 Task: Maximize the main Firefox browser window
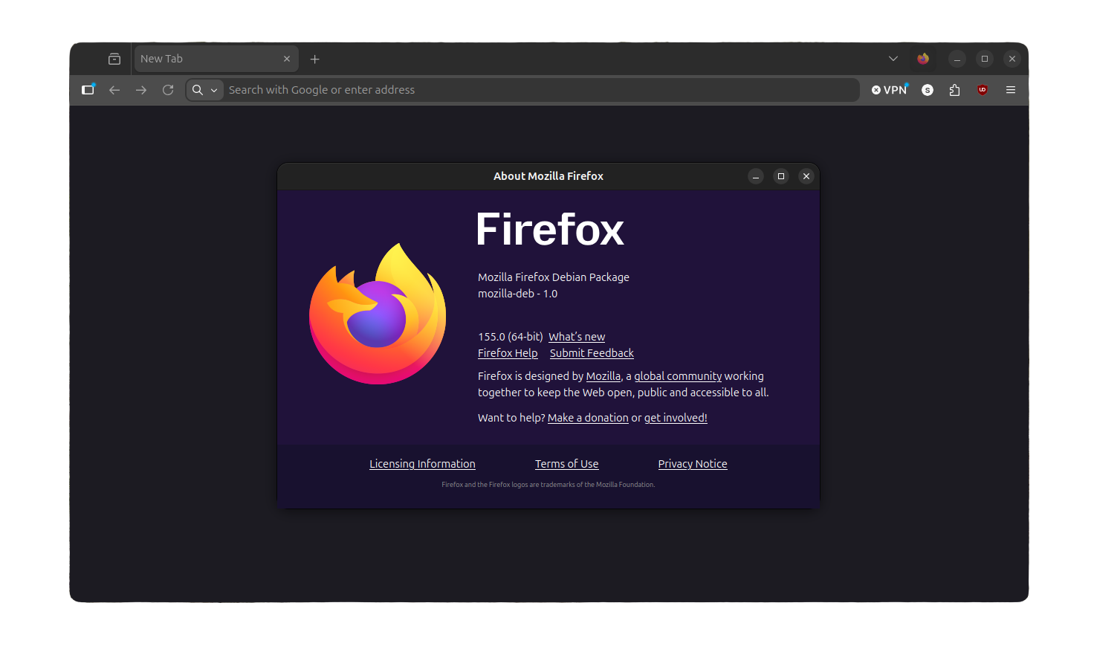point(985,59)
